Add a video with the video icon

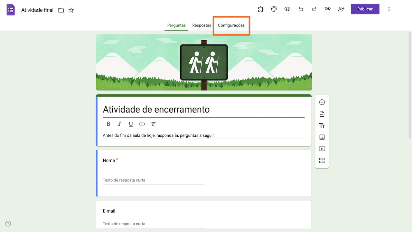click(322, 149)
